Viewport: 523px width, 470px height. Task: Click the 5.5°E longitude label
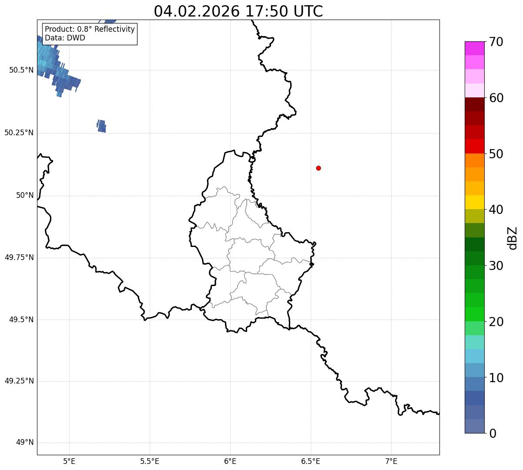point(150,461)
